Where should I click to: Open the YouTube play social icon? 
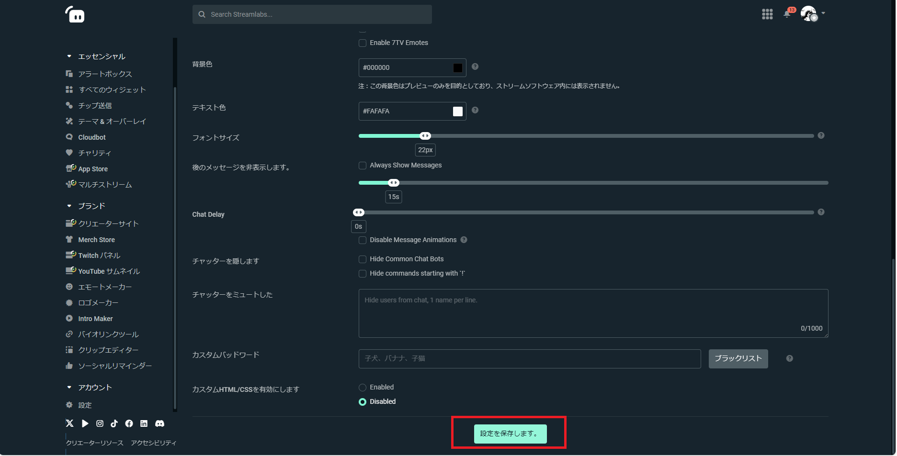pos(85,423)
